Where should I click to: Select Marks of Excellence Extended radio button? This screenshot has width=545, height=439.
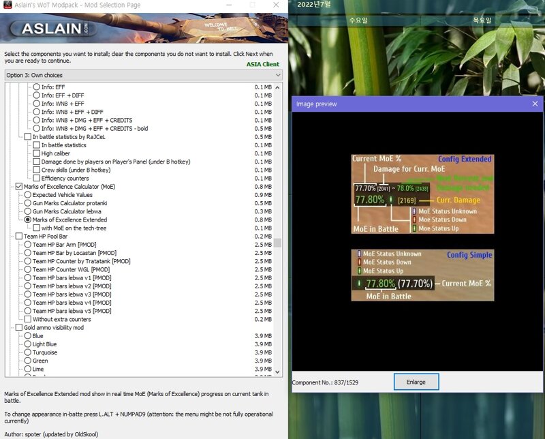[28, 220]
